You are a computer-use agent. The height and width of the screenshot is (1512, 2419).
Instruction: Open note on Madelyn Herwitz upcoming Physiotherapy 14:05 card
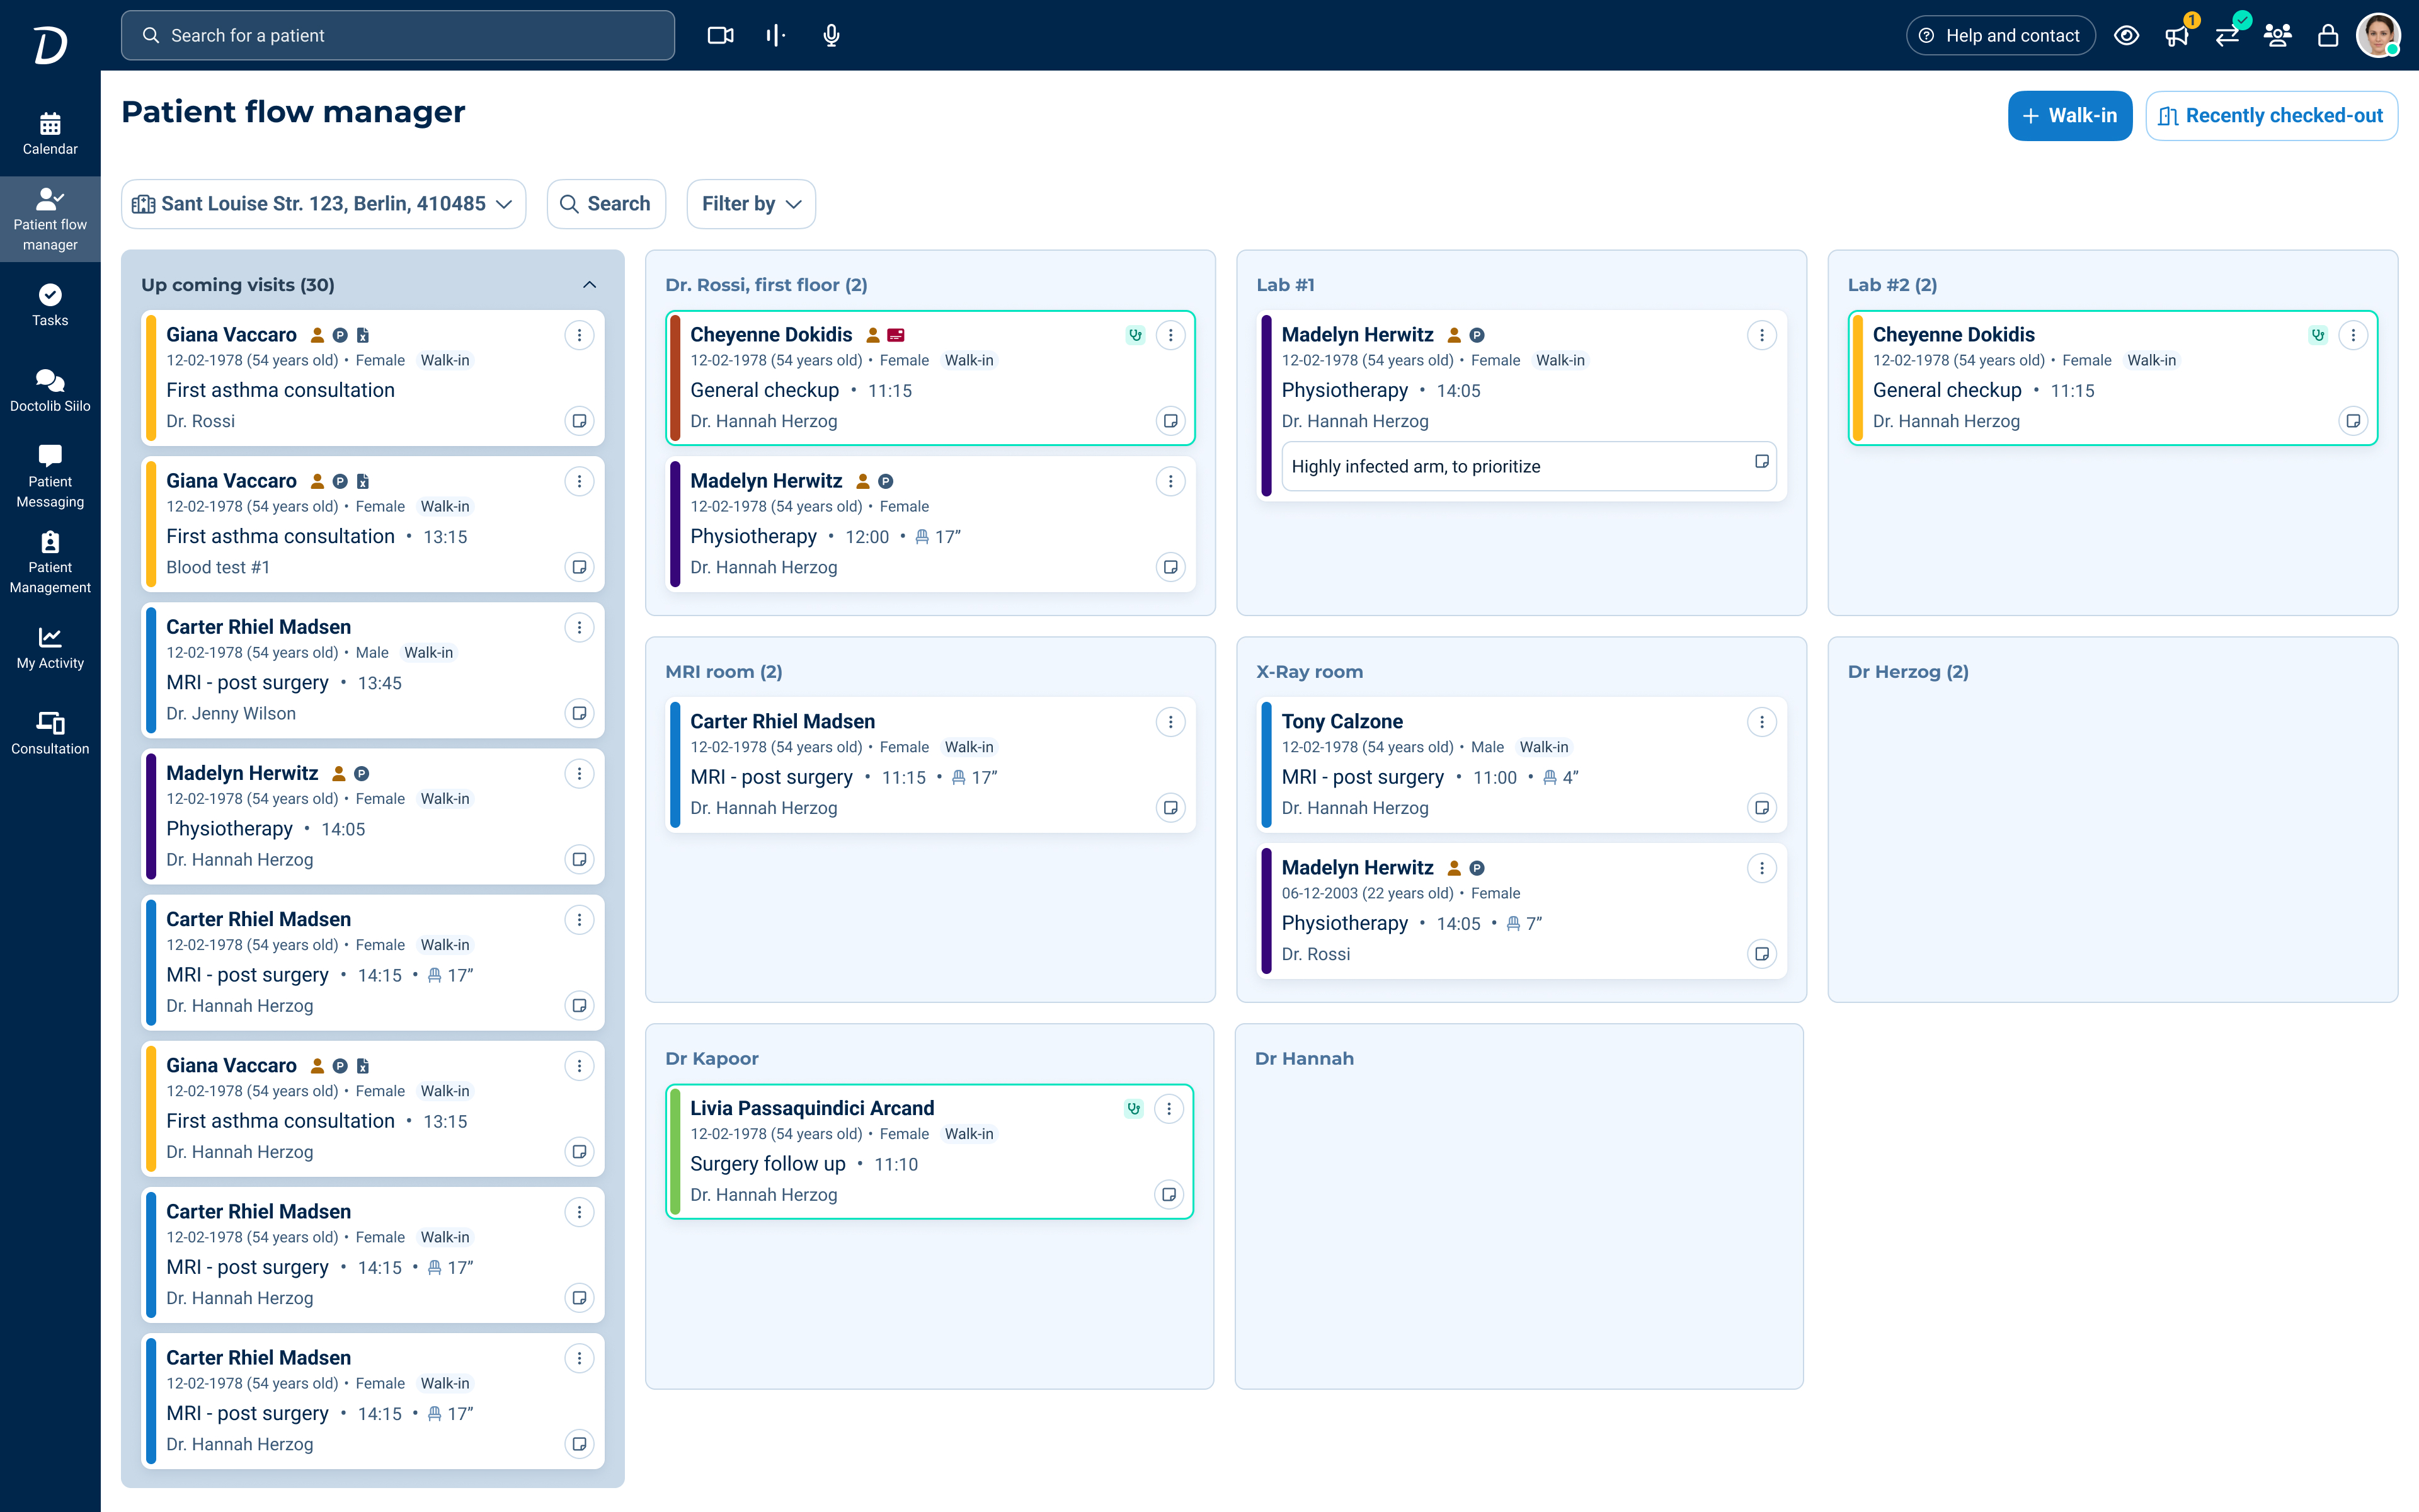[579, 859]
